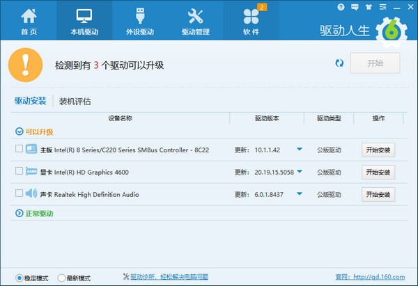
Task: Click the motherboard device icon
Action: (31, 150)
